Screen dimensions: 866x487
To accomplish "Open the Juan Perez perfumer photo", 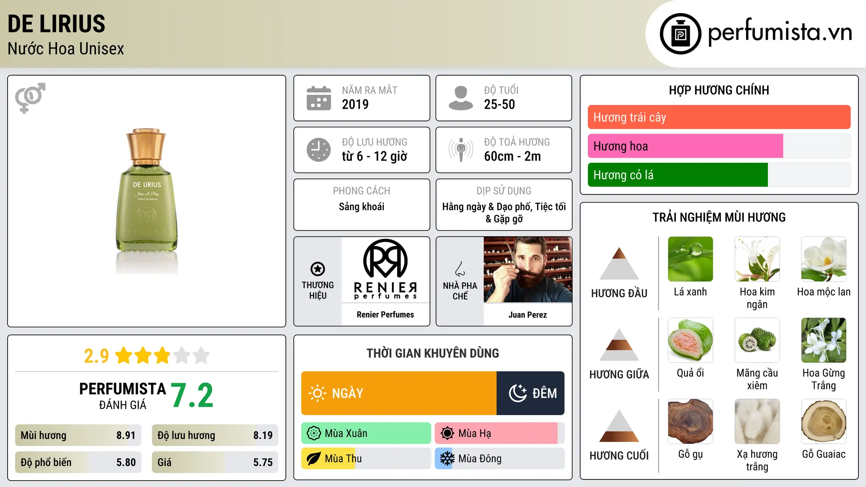I will click(528, 270).
